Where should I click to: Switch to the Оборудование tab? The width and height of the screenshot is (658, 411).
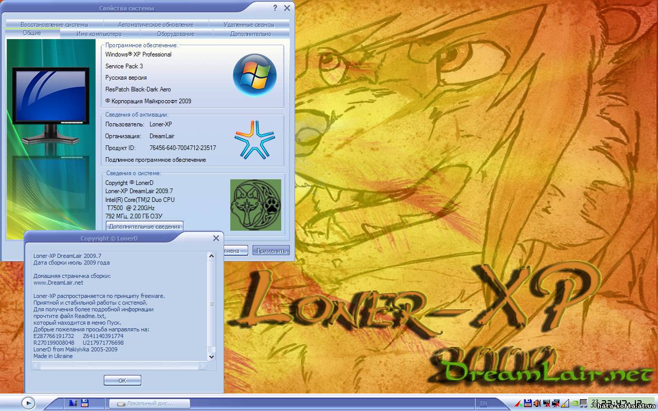176,34
